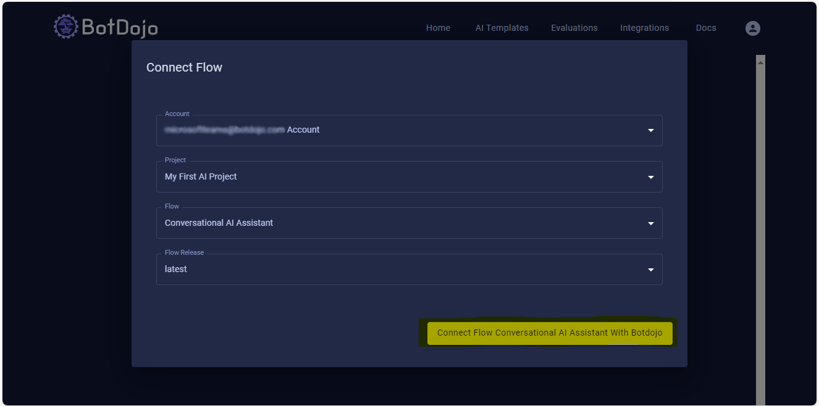Click the 'latest' flow release value
Viewport: 819px width, 406px height.
pyautogui.click(x=176, y=269)
